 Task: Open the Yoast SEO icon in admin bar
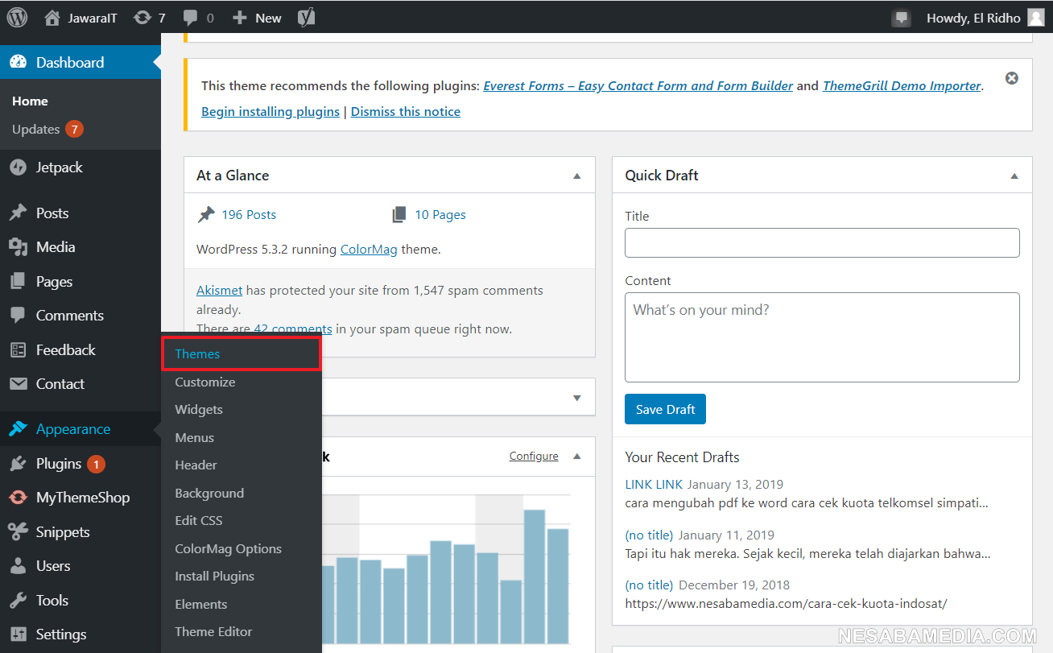[x=306, y=17]
